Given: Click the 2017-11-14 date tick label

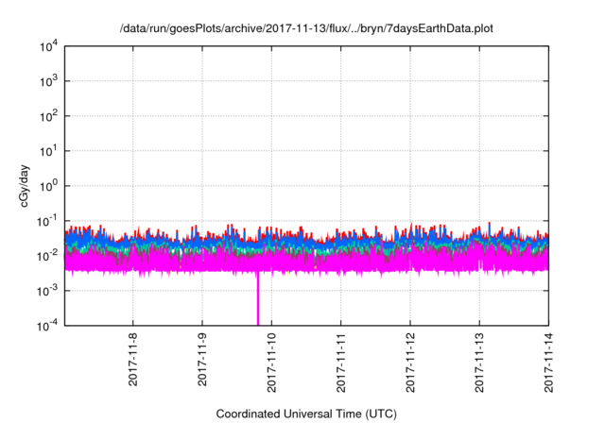Looking at the screenshot, I should click(548, 363).
